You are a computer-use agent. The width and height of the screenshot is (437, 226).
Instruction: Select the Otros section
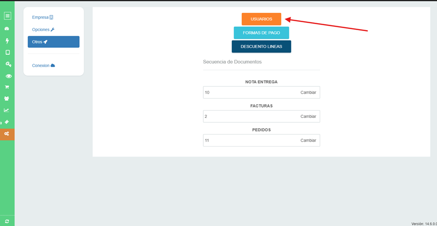coord(53,42)
